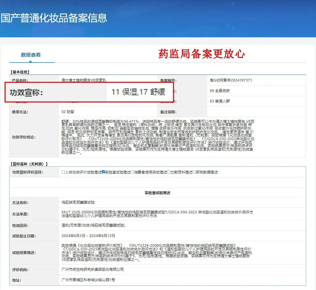
Task: Click the page title 国产普通化妆品备案信息
Action: (x=54, y=18)
